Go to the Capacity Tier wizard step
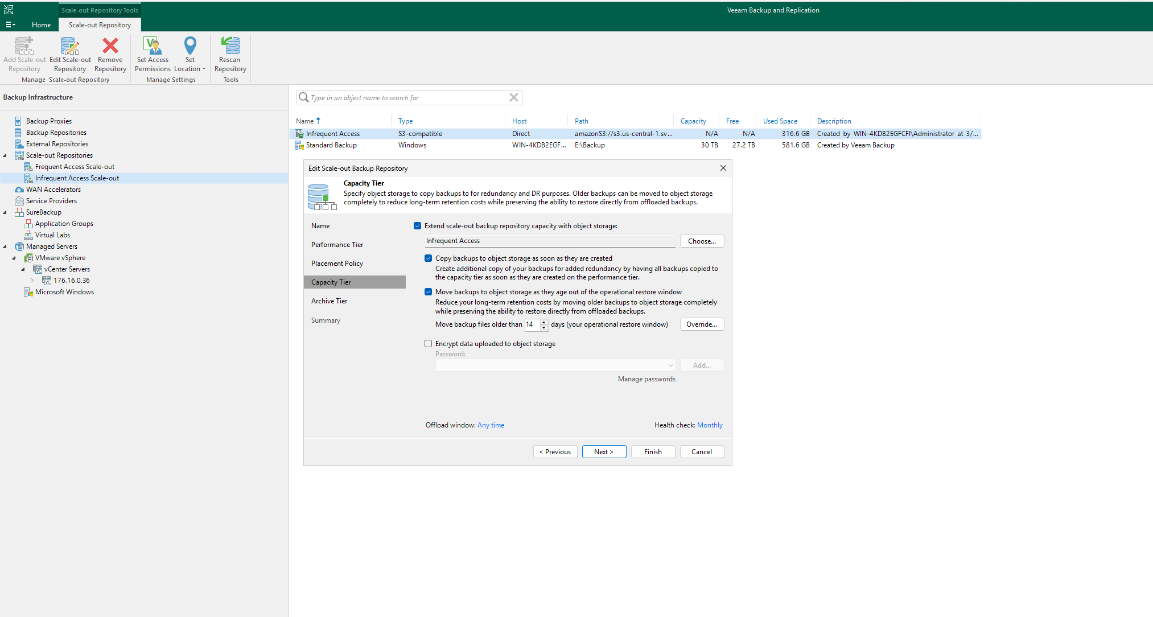The width and height of the screenshot is (1153, 617). [x=355, y=282]
